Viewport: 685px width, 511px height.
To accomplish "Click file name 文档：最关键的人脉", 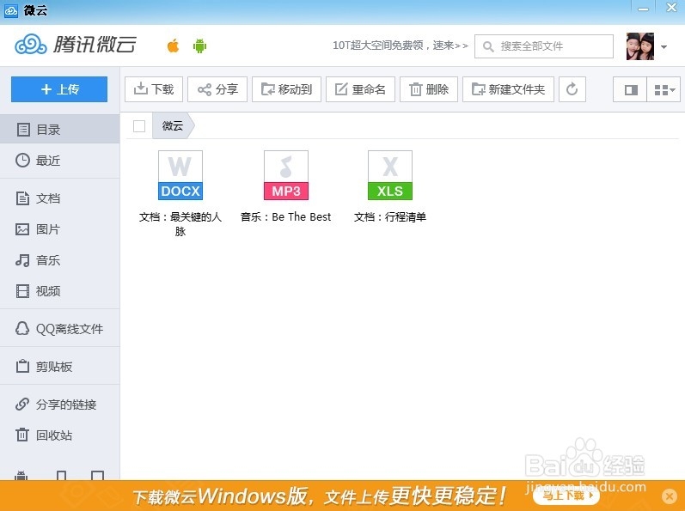I will pyautogui.click(x=180, y=224).
